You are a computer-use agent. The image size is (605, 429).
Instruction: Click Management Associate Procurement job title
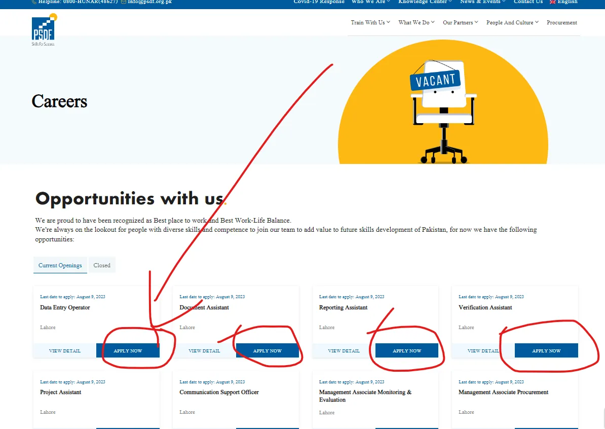pyautogui.click(x=504, y=392)
